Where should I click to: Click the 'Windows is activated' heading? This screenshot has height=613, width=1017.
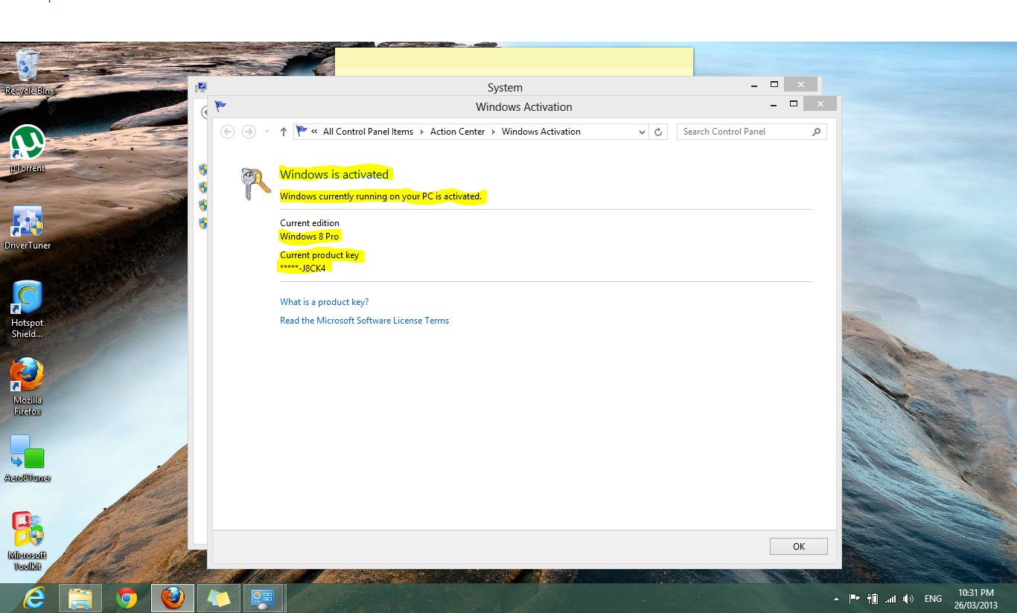tap(334, 174)
